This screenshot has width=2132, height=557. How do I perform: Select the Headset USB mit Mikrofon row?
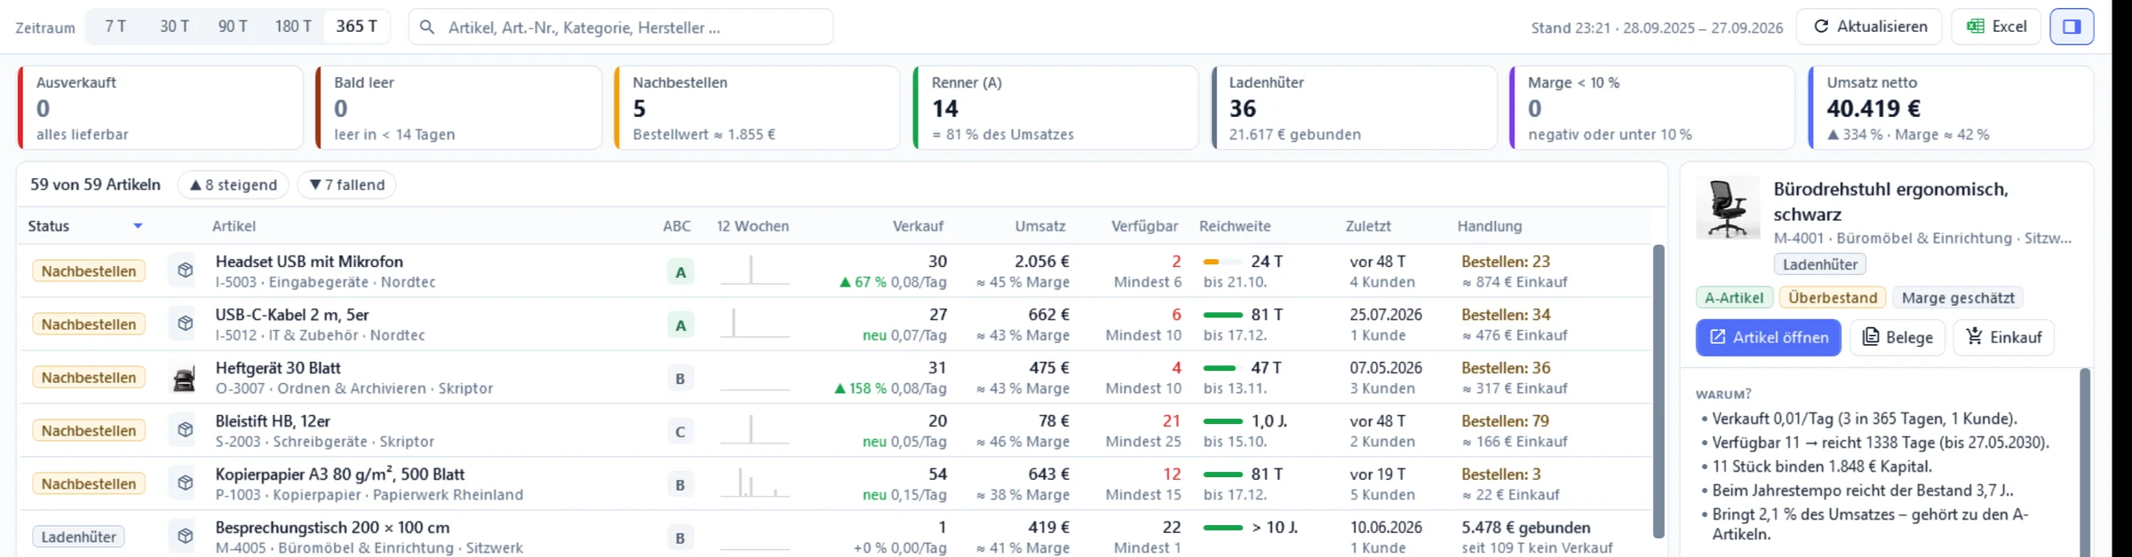point(835,271)
